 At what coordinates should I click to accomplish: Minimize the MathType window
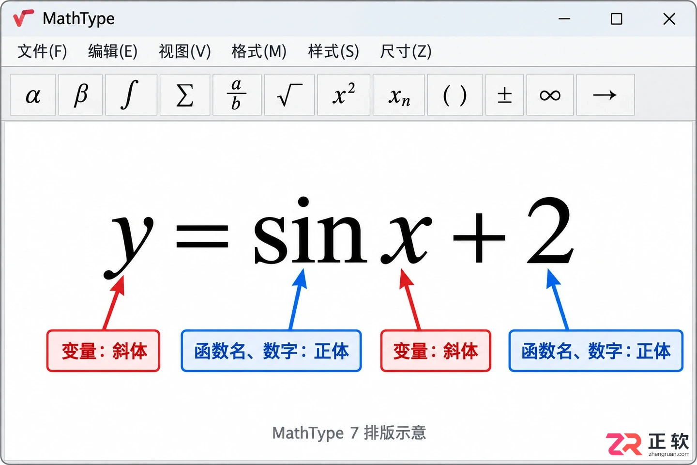pos(564,19)
